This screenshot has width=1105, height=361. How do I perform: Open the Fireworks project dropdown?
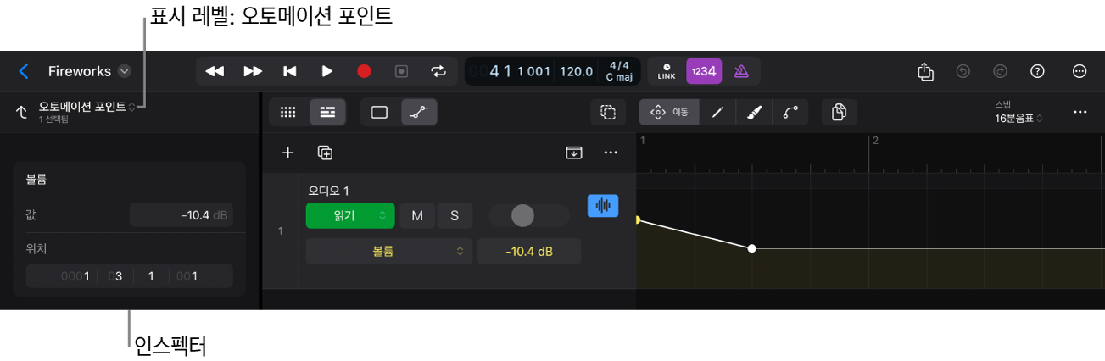coord(125,71)
